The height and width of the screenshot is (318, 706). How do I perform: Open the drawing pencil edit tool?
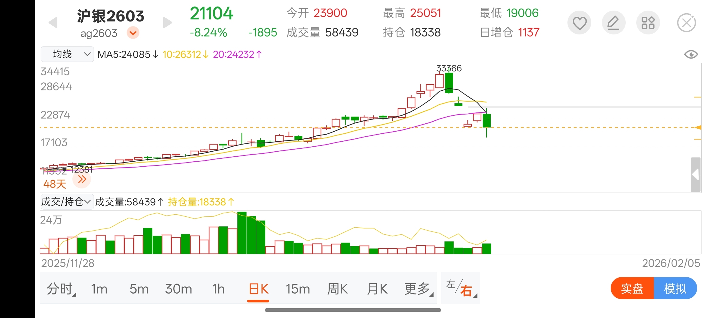click(614, 23)
